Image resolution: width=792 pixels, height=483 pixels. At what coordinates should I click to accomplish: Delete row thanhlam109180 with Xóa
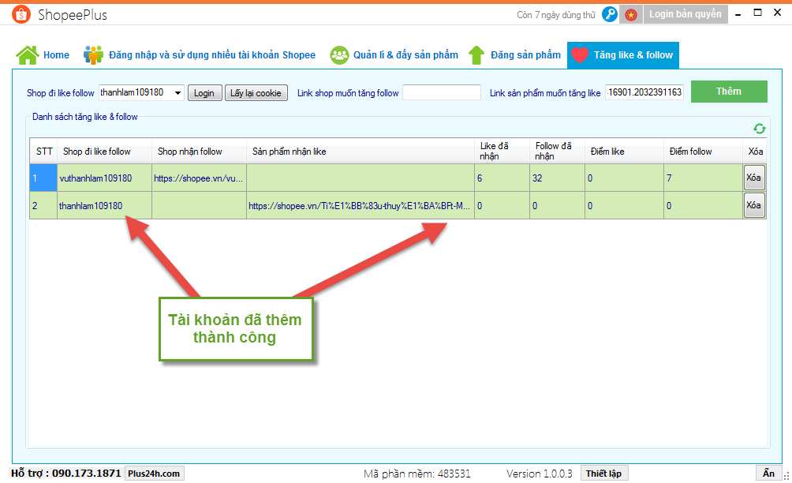[x=754, y=205]
